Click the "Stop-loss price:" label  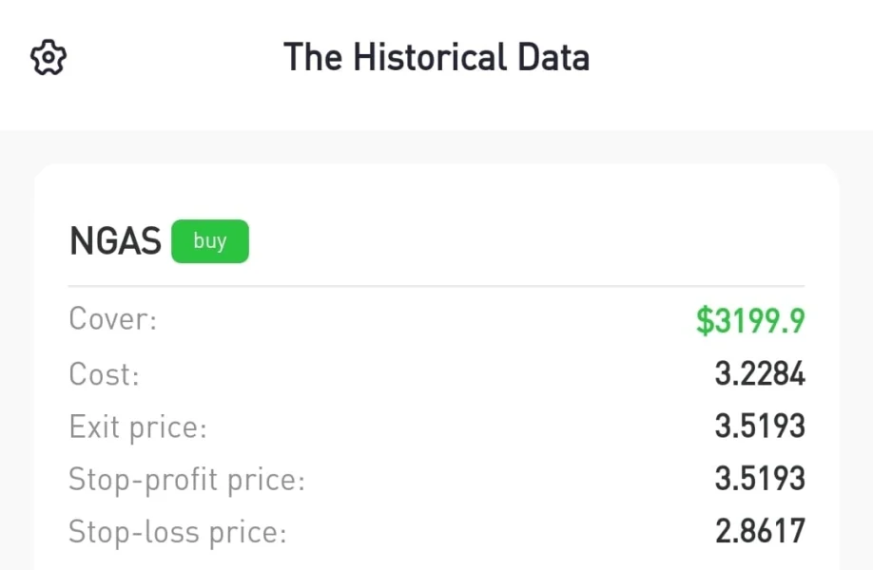pyautogui.click(x=177, y=532)
